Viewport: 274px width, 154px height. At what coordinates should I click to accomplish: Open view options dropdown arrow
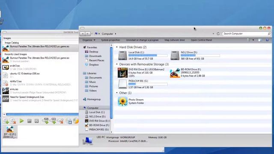point(253,40)
